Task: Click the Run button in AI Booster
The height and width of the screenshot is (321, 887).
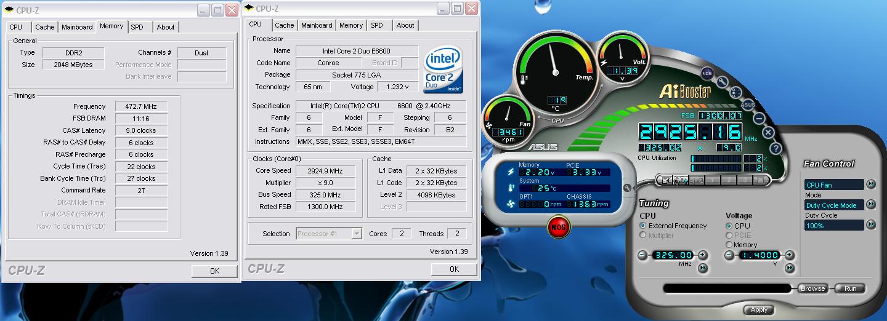Action: (851, 288)
